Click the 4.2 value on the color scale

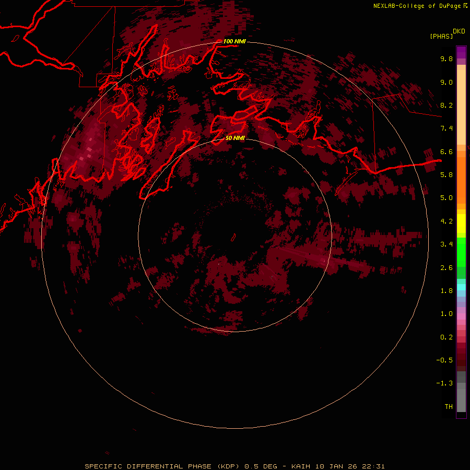click(x=446, y=221)
